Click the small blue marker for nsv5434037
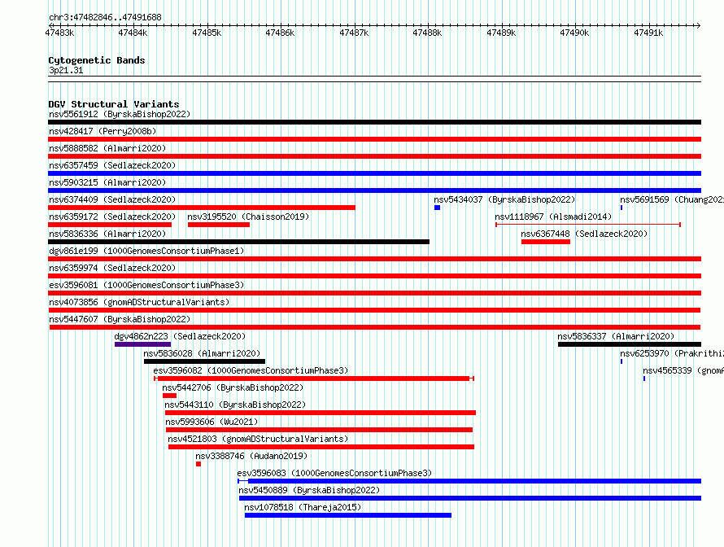Image resolution: width=724 pixels, height=547 pixels. (x=438, y=208)
